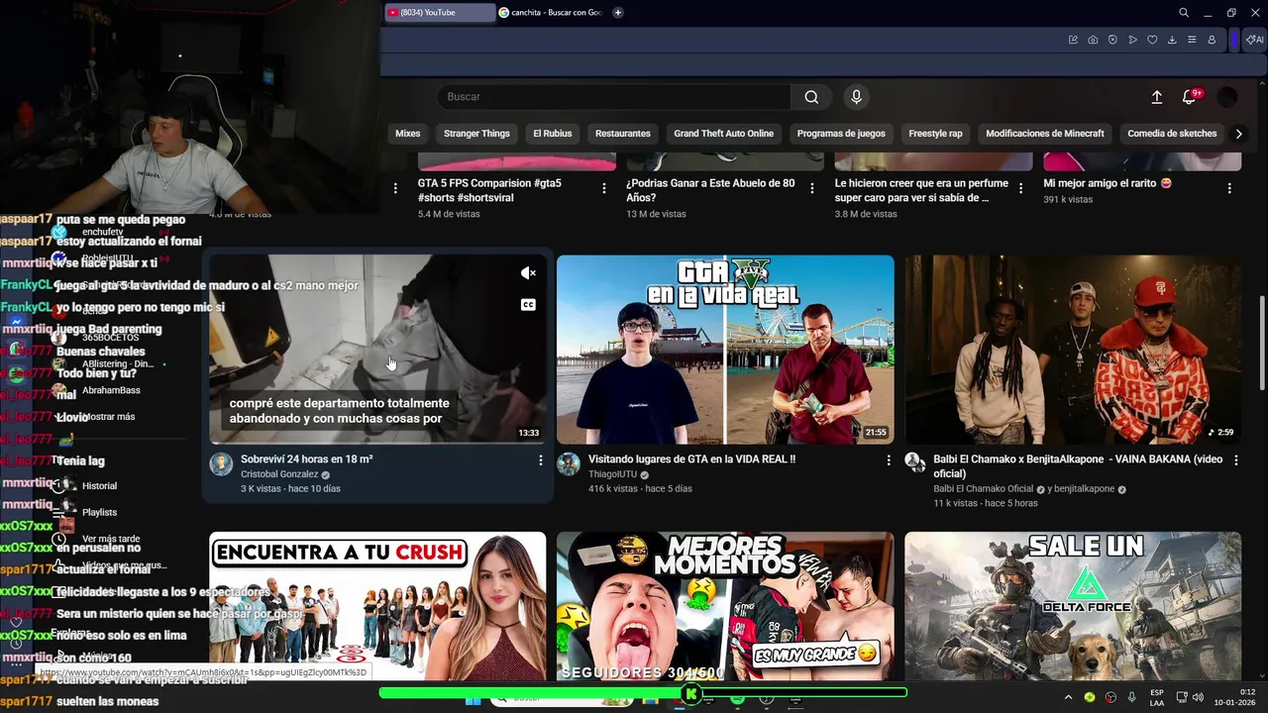Open the browser easy setup sliders icon
1268x713 pixels.
click(x=1192, y=40)
